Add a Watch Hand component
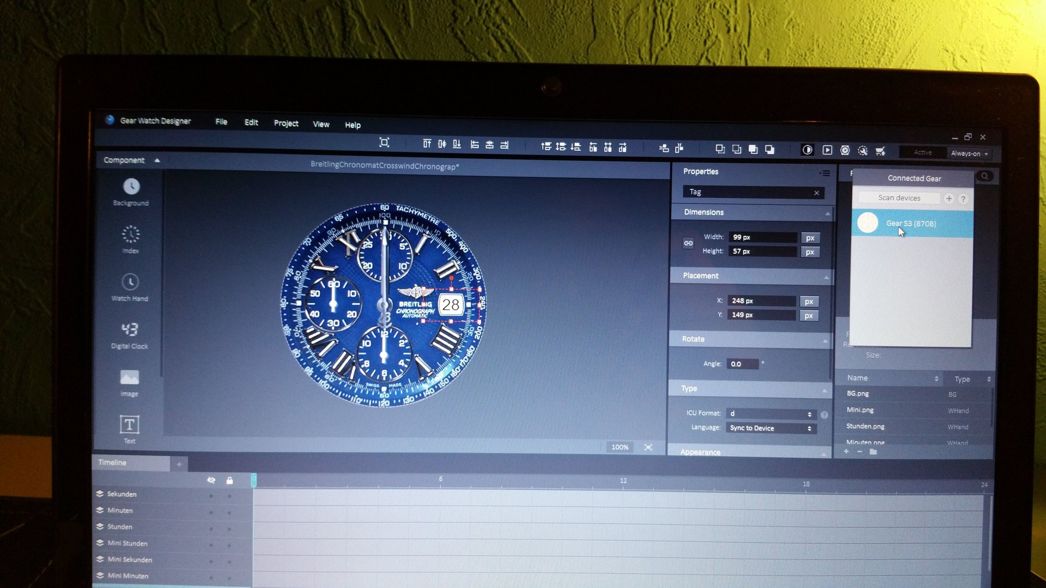 coord(130,287)
